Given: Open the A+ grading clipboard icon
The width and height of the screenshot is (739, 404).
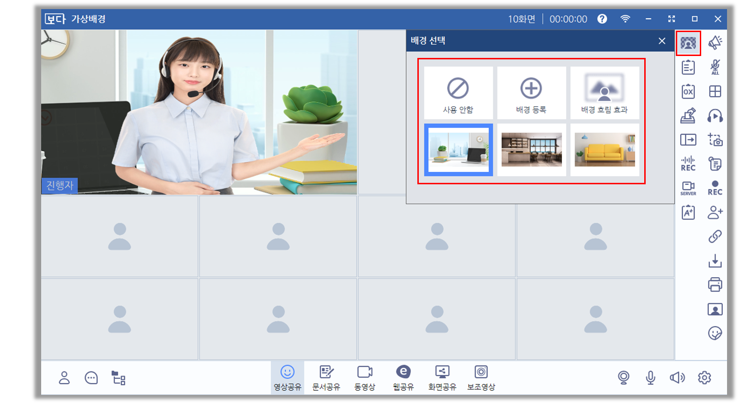Looking at the screenshot, I should pyautogui.click(x=688, y=212).
